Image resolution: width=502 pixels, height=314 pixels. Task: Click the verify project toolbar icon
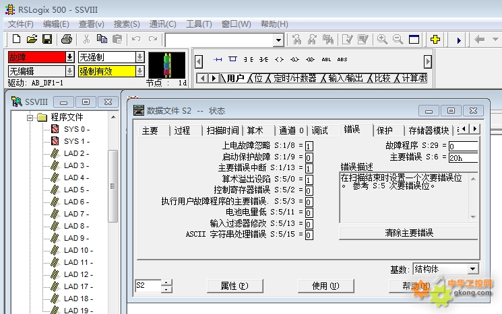coord(363,39)
